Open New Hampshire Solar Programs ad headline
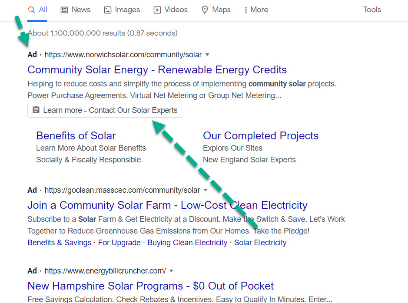This screenshot has width=408, height=303. click(150, 286)
